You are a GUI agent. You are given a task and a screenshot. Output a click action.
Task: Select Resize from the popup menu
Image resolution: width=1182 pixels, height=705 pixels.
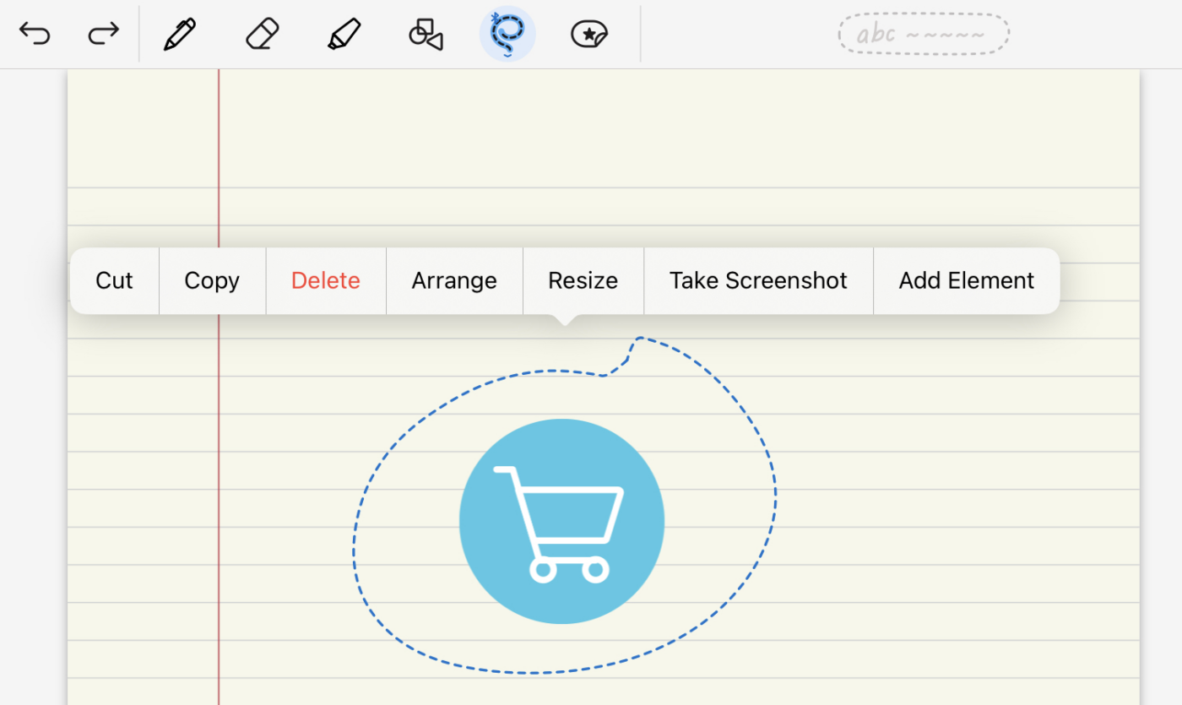click(583, 280)
